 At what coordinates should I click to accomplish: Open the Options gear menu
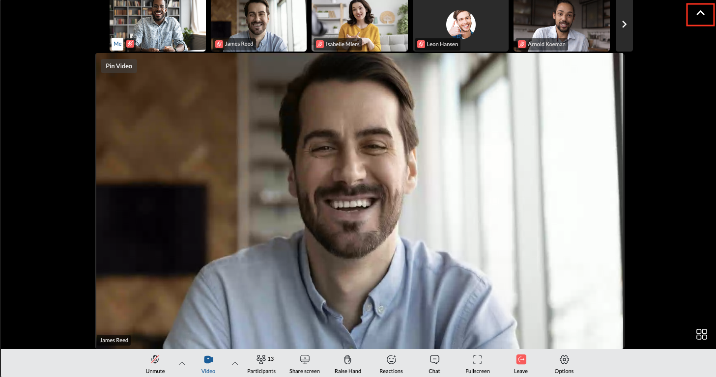point(564,364)
